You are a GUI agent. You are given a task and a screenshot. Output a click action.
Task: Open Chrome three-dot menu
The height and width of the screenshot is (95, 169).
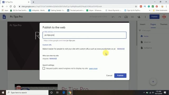(x=166, y=6)
